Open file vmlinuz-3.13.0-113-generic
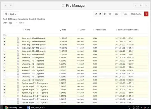The width and height of the screenshot is (151, 109). click(33, 67)
